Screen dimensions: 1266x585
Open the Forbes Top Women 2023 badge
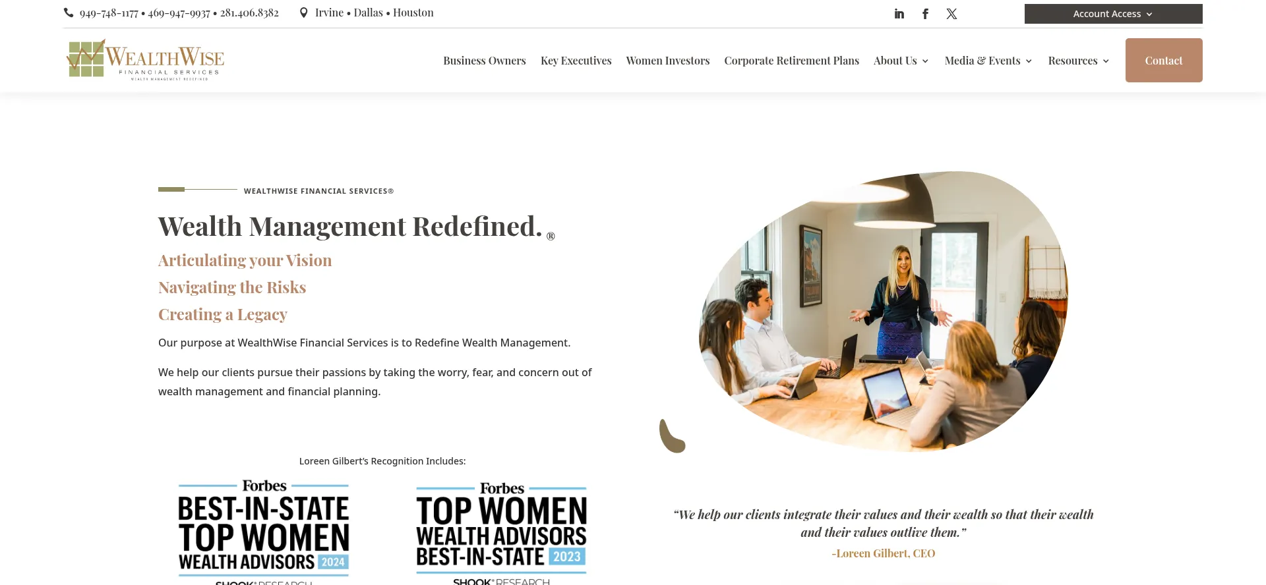pos(501,532)
